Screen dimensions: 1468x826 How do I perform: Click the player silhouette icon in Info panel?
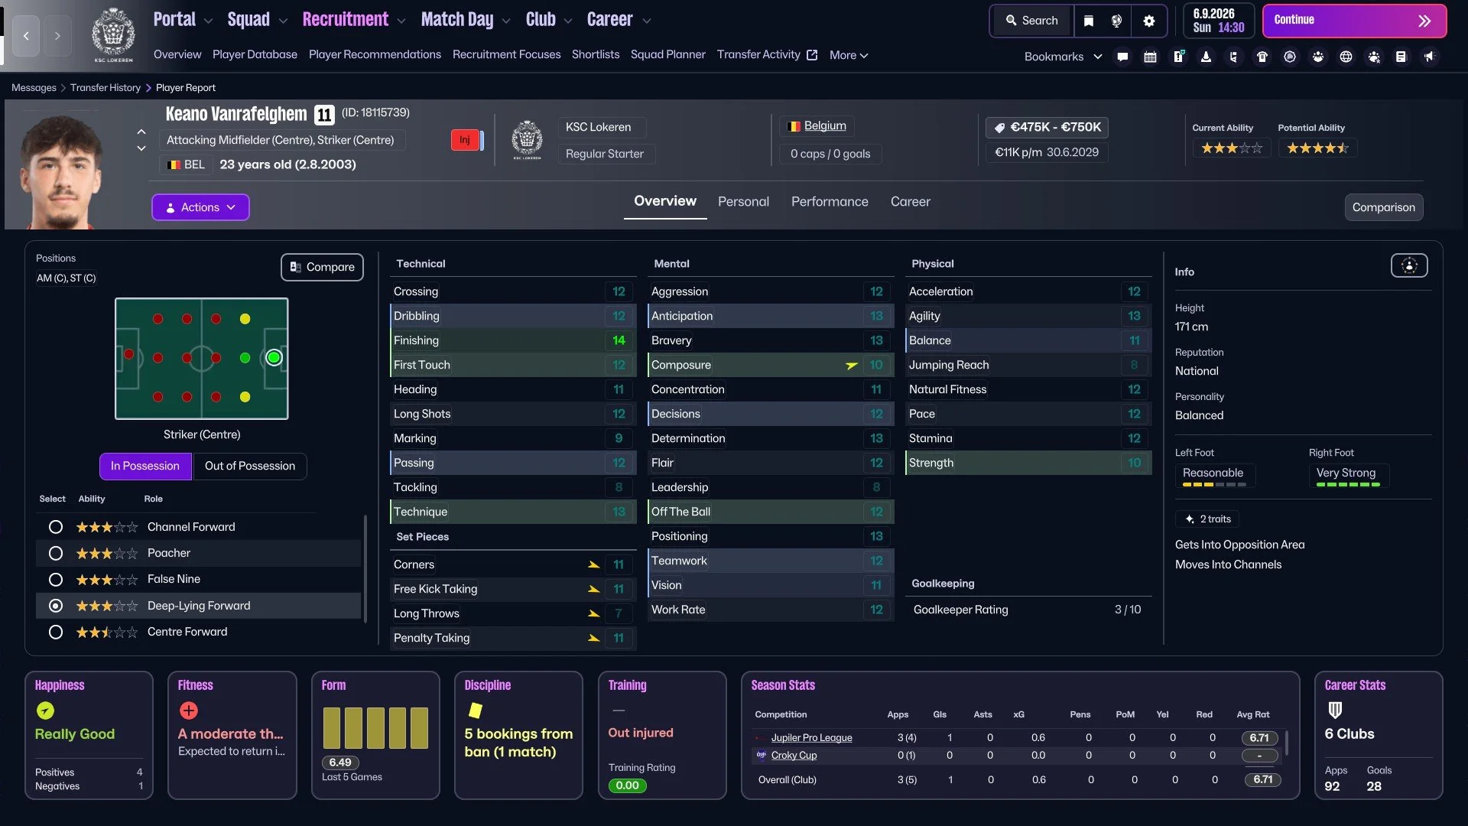coord(1409,265)
